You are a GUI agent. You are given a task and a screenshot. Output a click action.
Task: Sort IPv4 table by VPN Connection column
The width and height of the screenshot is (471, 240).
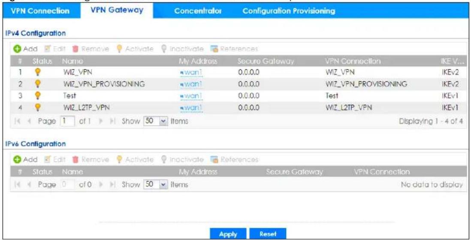click(x=353, y=61)
